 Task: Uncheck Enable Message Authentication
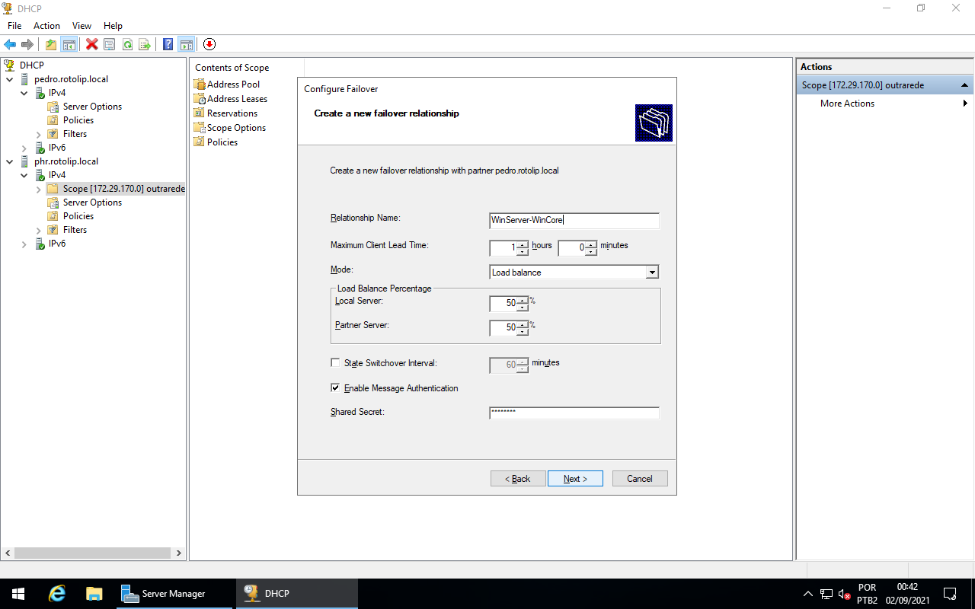coord(335,387)
